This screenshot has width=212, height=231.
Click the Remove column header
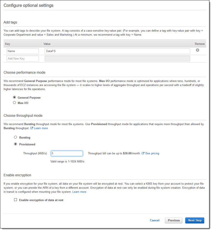point(200,44)
